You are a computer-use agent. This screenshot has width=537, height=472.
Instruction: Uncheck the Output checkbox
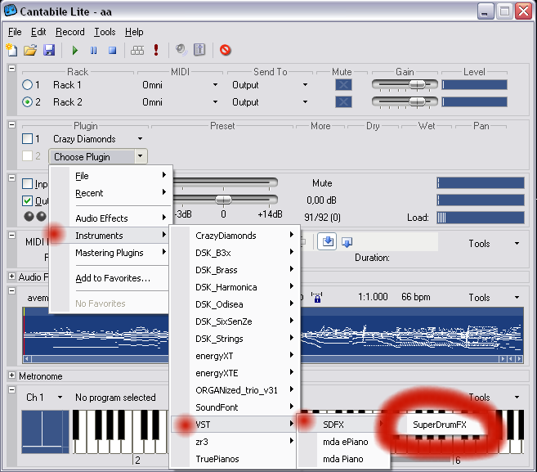(28, 200)
